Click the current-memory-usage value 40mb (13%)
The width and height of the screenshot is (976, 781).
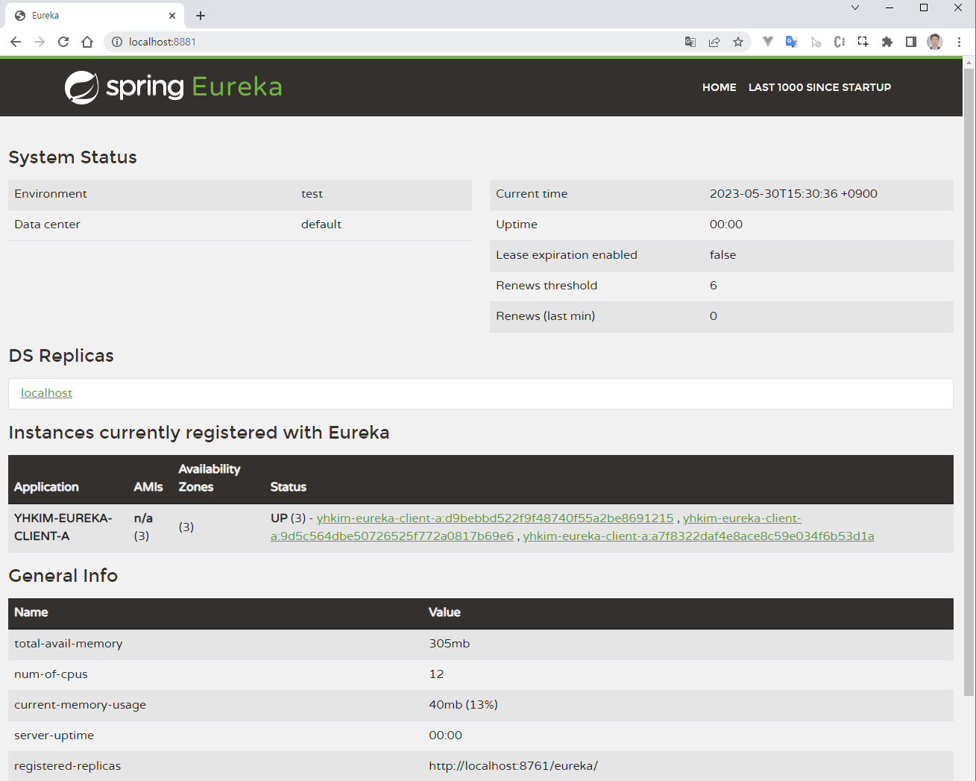pos(463,705)
